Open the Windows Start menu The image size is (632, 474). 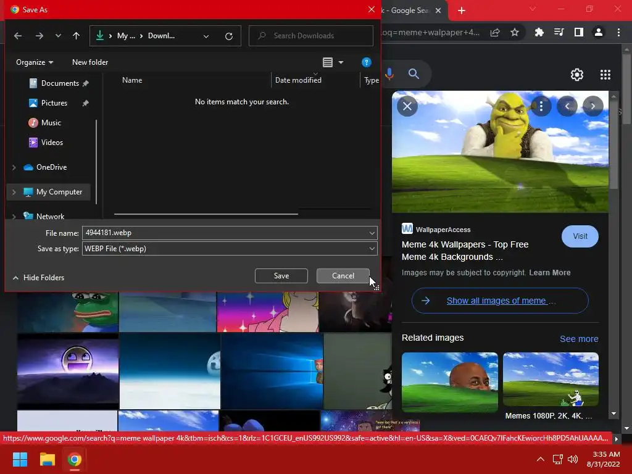[x=20, y=459]
